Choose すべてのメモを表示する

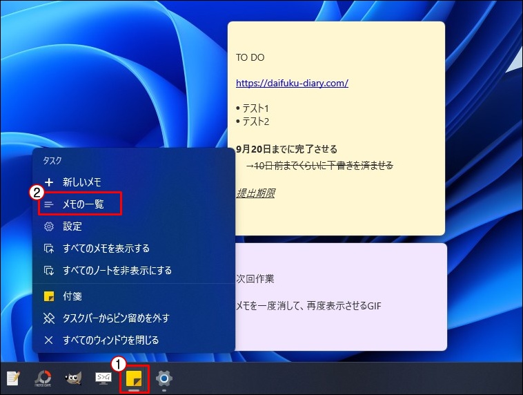106,249
